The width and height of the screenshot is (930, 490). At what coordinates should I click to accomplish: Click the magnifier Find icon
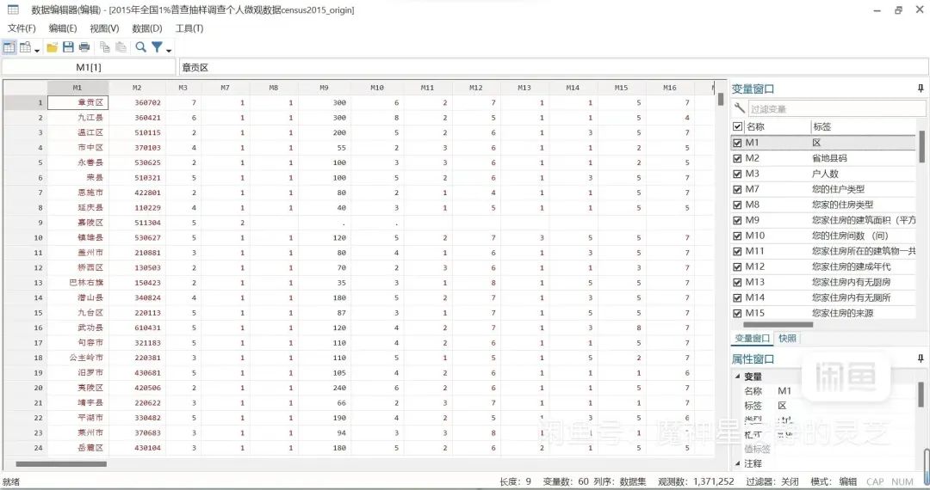(x=141, y=47)
